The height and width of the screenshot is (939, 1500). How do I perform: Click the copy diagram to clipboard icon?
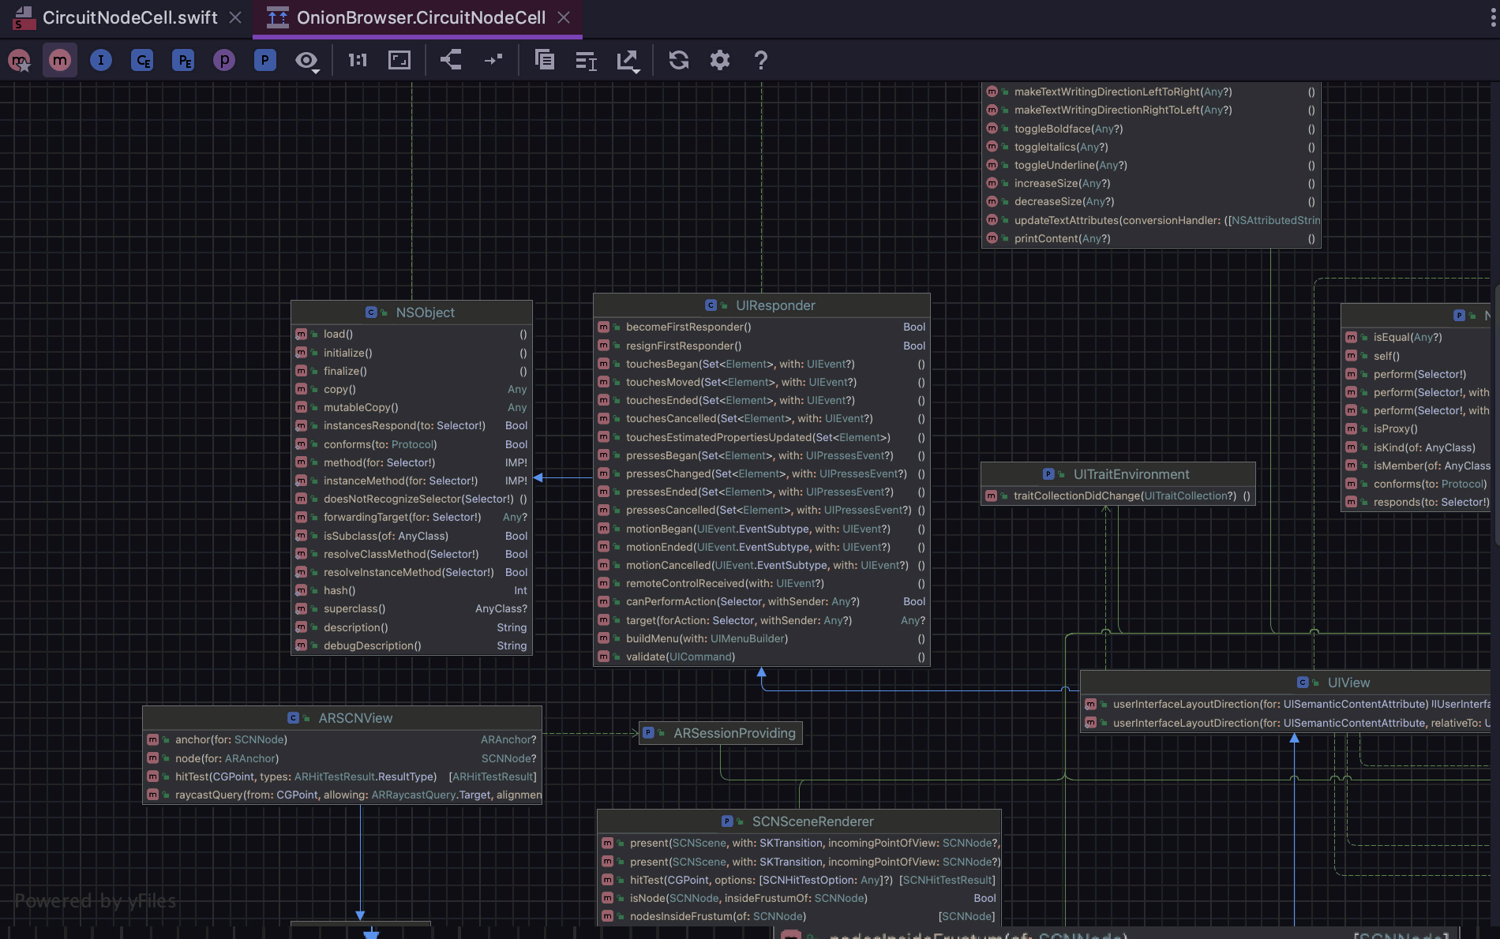click(545, 60)
